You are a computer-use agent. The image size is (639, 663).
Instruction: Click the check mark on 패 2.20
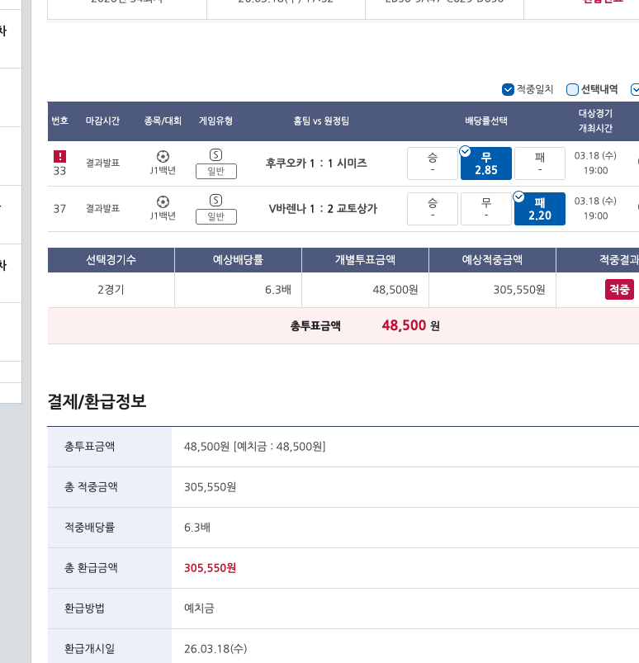click(519, 197)
